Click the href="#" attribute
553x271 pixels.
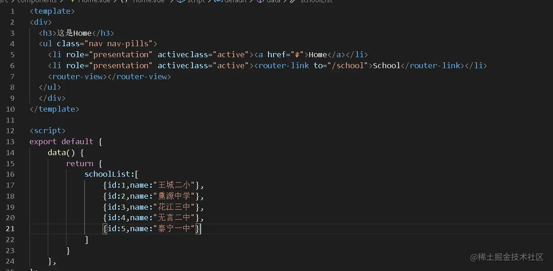tap(286, 54)
